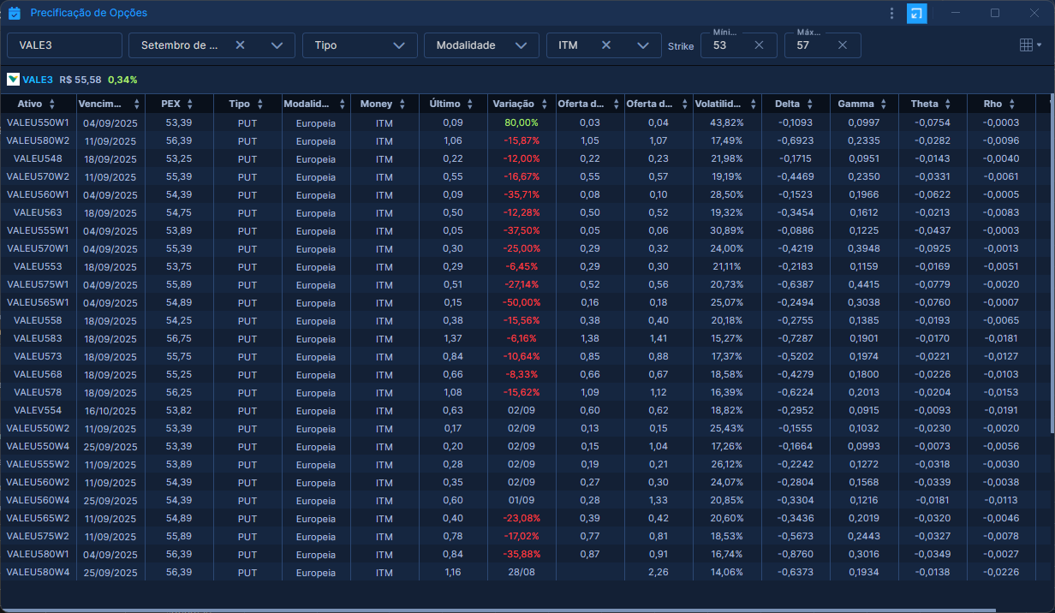Click the calendar app icon in the title bar

pyautogui.click(x=14, y=13)
